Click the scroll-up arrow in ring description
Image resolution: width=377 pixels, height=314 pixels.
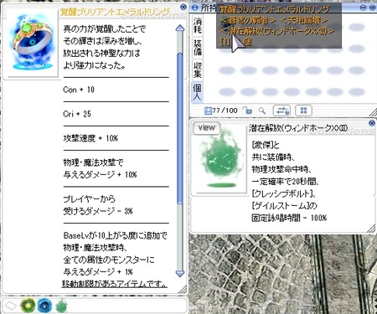180,28
